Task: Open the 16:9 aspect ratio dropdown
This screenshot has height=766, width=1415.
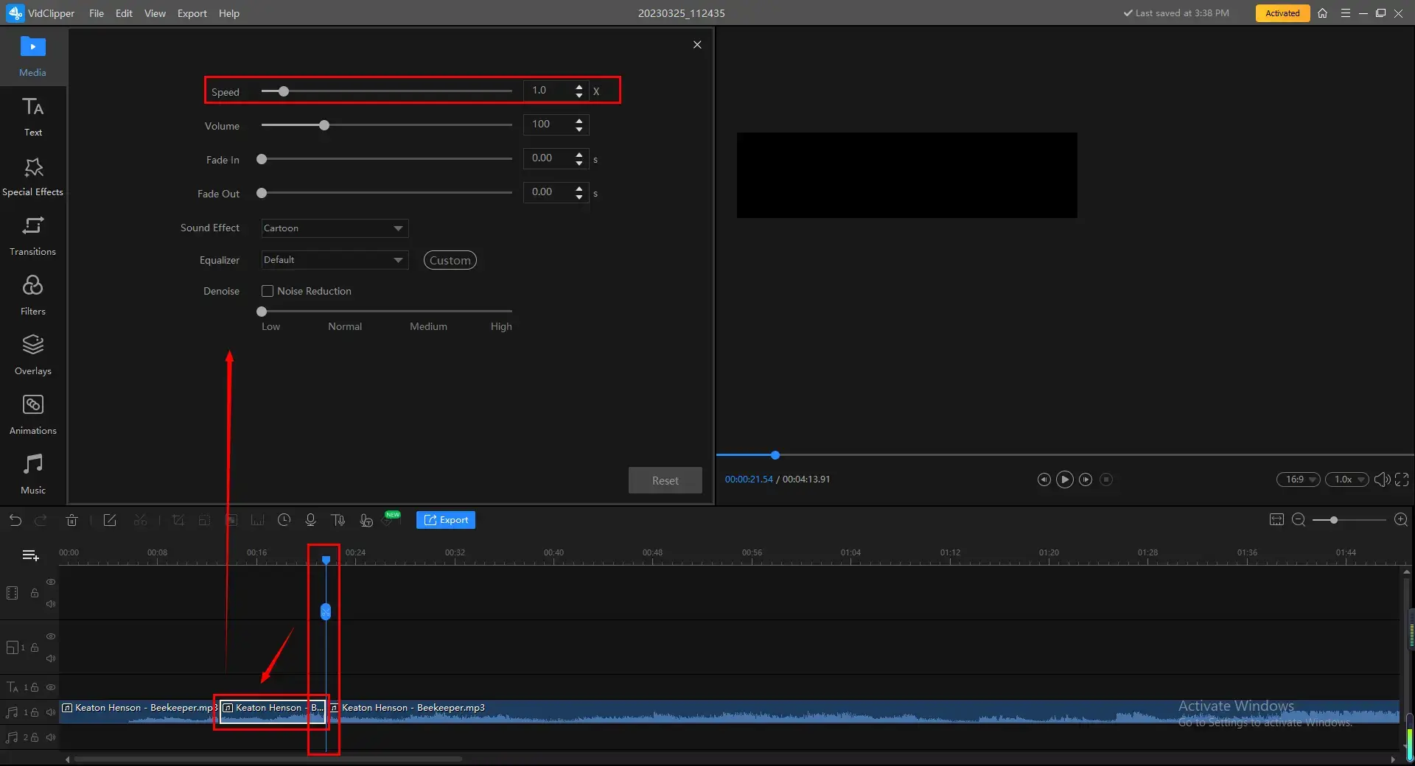Action: click(1298, 479)
